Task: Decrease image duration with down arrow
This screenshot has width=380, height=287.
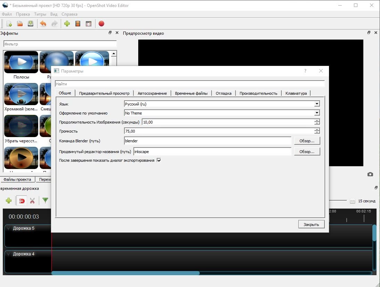Action: 317,123
